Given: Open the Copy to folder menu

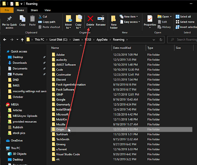Looking at the screenshot, I should pyautogui.click(x=78, y=22).
